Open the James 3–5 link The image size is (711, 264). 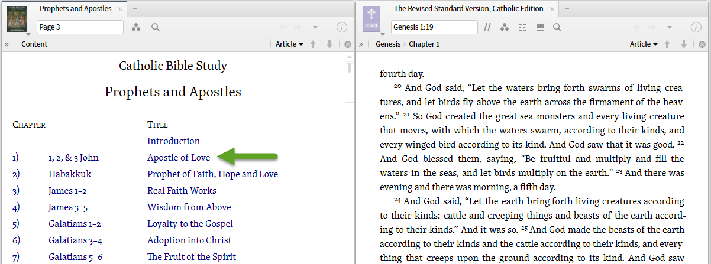[67, 207]
